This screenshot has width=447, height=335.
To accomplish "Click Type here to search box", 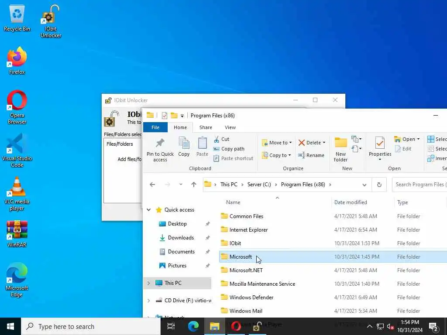I will pos(91,326).
